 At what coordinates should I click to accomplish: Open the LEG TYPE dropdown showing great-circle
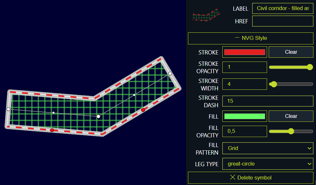point(268,164)
